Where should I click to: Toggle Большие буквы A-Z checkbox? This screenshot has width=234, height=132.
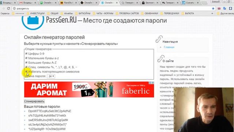click(26, 62)
